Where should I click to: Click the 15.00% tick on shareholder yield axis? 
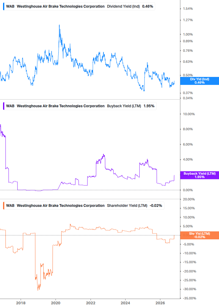189,208
